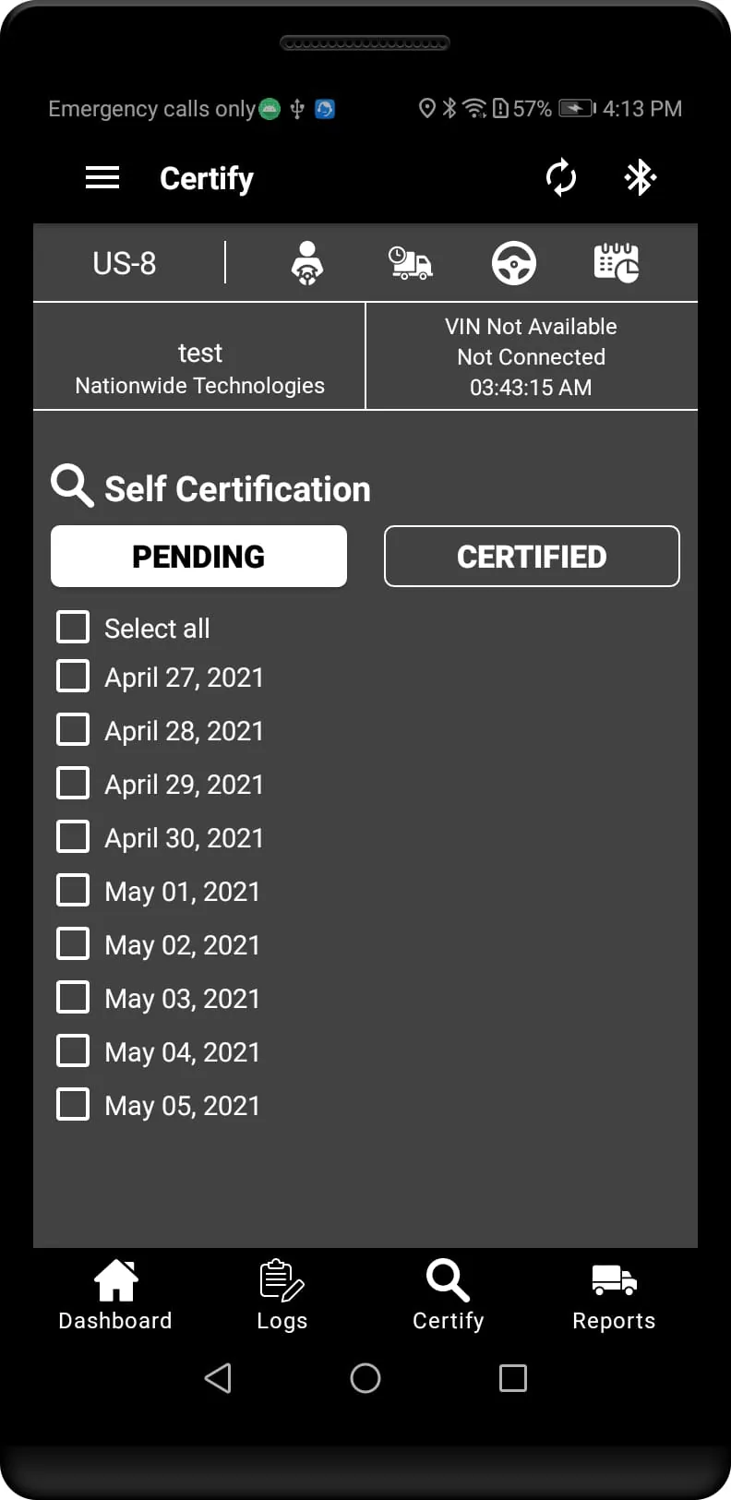Tick the May 01, 2021 checkbox
This screenshot has height=1500, width=731.
tap(74, 890)
